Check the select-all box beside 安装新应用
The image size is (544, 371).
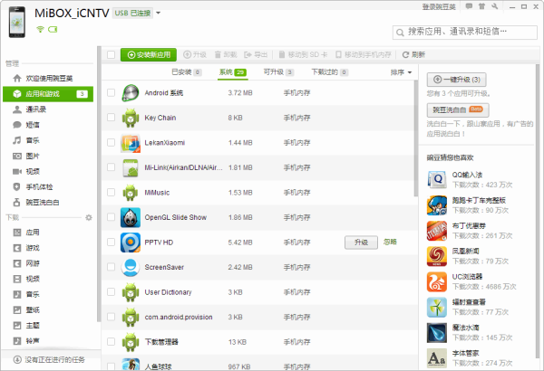pyautogui.click(x=111, y=54)
